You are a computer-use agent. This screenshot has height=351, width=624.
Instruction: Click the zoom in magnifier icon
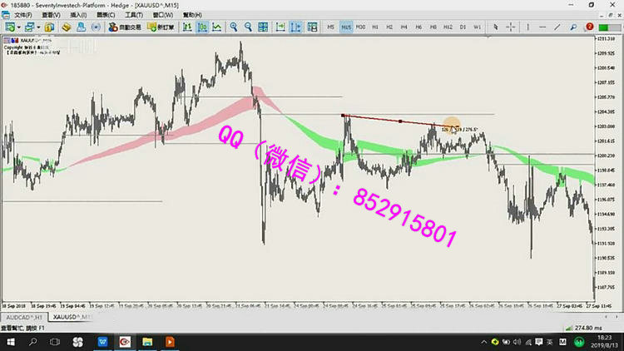click(x=234, y=27)
